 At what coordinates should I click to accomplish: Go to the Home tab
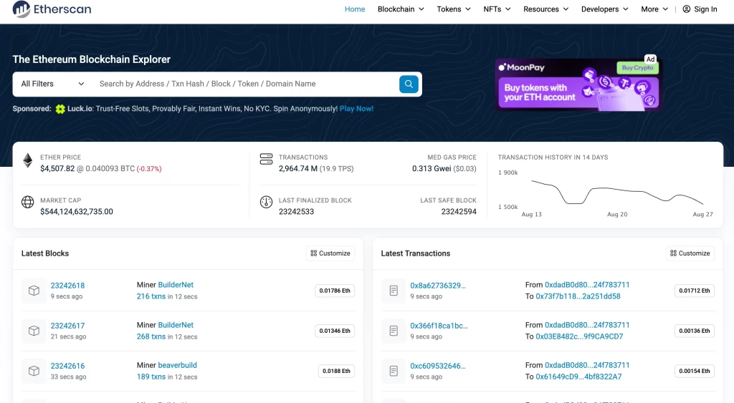click(355, 9)
